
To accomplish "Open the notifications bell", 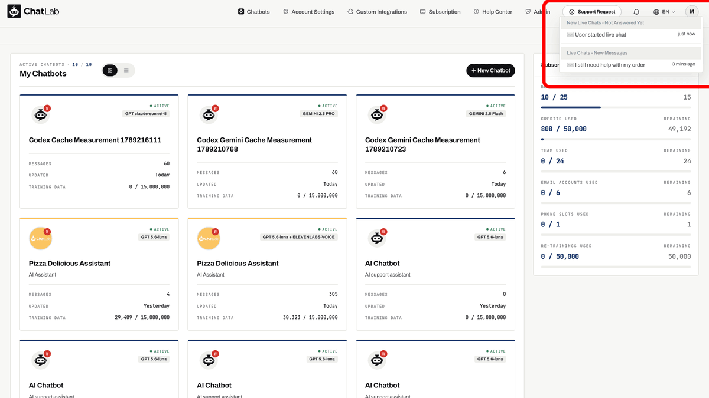I will point(636,12).
